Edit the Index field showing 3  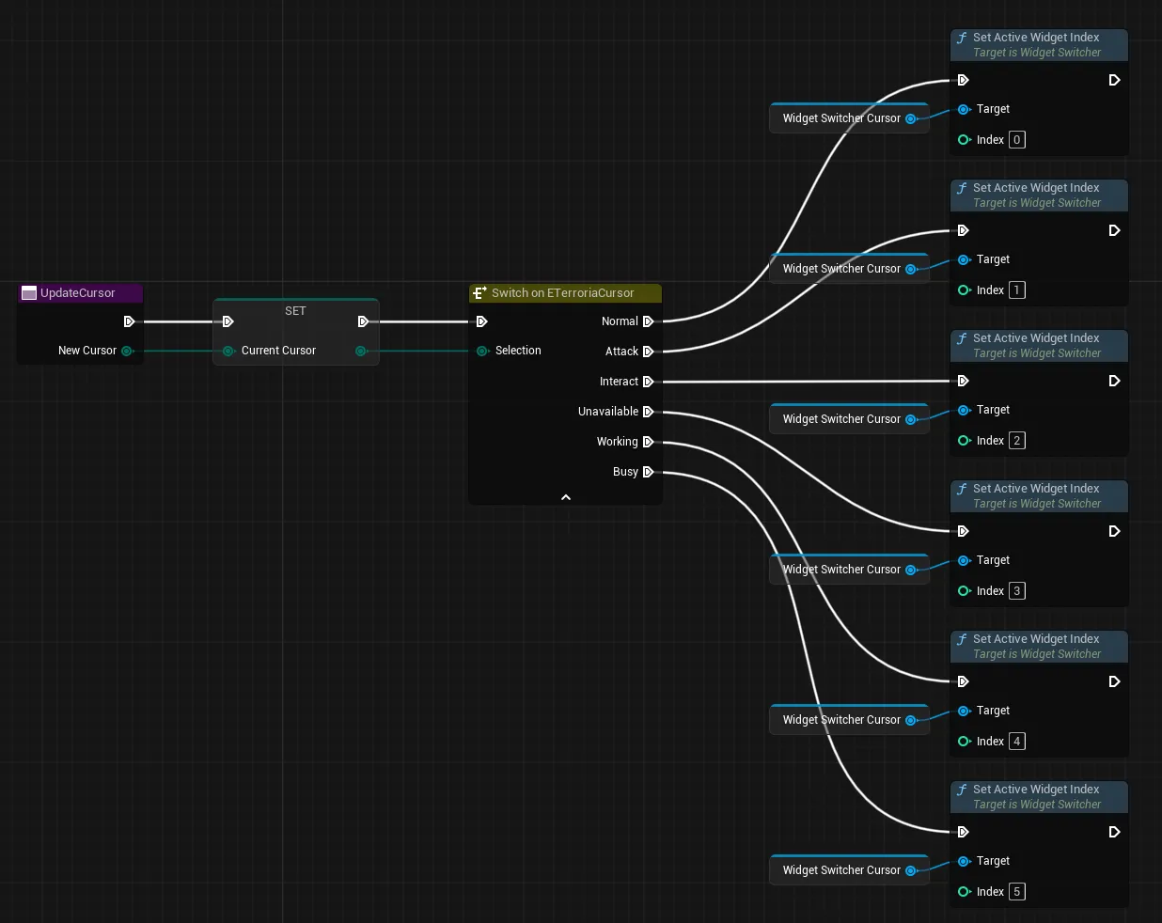click(1017, 591)
